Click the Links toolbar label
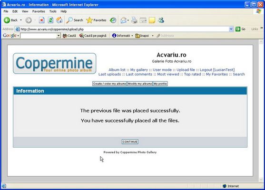Image resolution: width=265 pixels, height=190 pixels. (255, 29)
